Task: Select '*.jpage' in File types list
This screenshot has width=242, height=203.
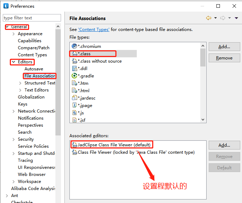Action: (x=85, y=106)
